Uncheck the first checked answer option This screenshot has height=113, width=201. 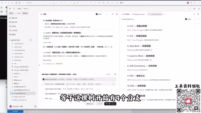pyautogui.click(x=44, y=79)
